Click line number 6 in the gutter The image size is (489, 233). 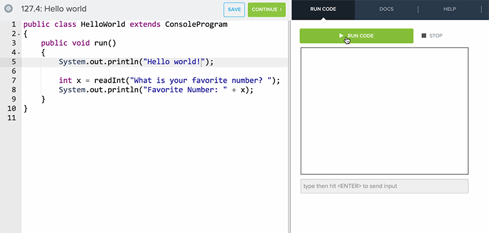pos(13,71)
